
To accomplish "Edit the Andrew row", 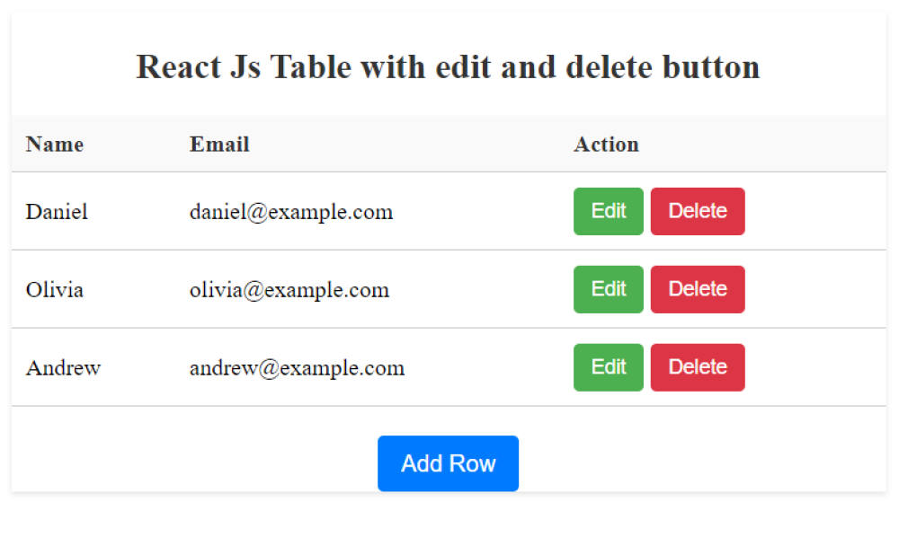I will (608, 367).
